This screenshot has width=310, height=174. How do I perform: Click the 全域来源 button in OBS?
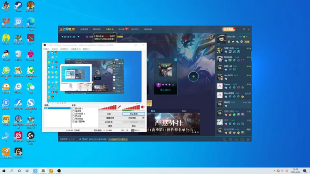110,122
